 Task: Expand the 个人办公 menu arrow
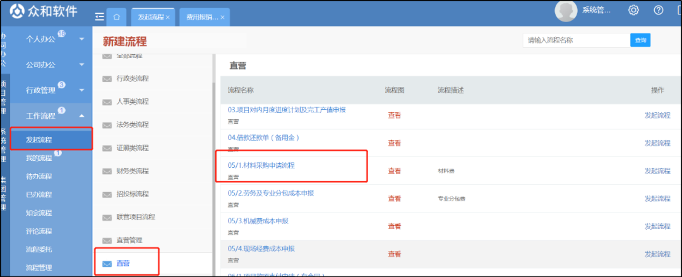tap(81, 39)
